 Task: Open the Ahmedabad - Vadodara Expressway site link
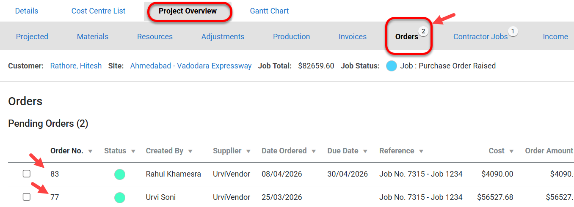click(190, 66)
